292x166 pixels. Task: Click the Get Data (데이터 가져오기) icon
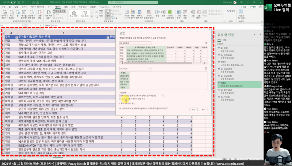[x=4, y=15]
